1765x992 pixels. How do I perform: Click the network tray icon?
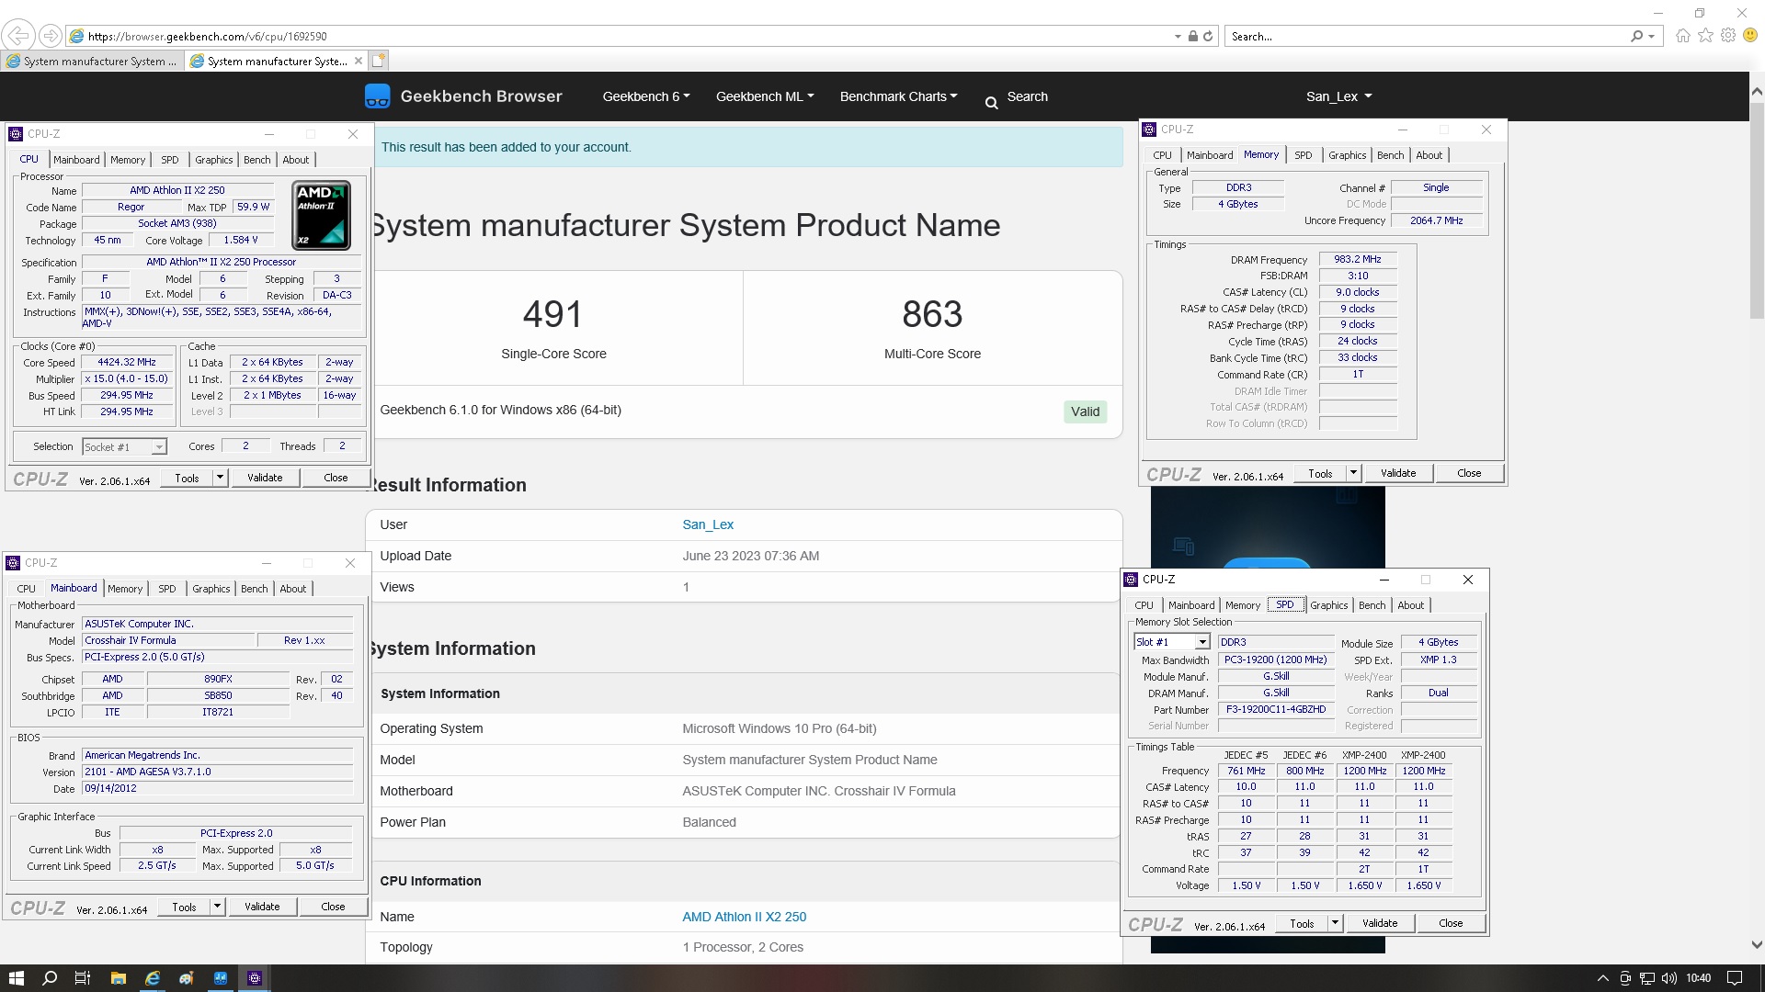tap(1647, 978)
